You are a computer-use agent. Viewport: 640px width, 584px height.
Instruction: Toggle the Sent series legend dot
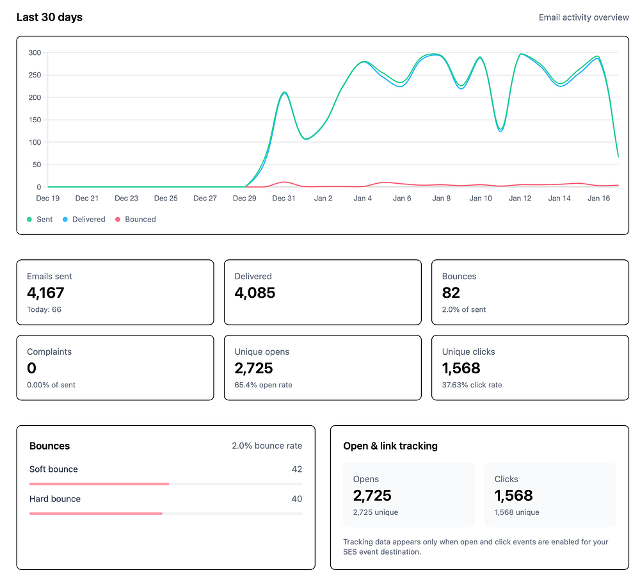click(x=29, y=219)
